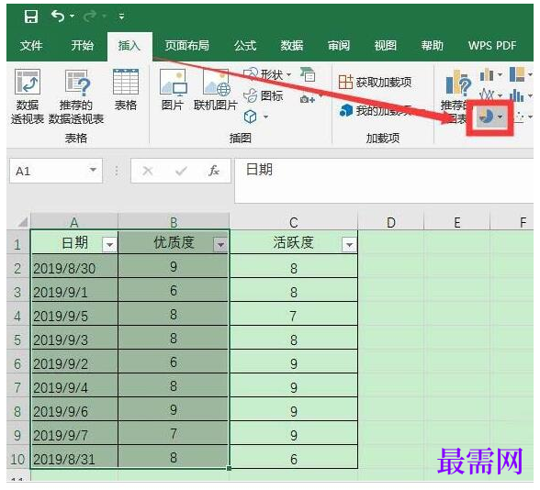Select the pie chart insert icon
Image resolution: width=540 pixels, height=490 pixels.
(486, 117)
